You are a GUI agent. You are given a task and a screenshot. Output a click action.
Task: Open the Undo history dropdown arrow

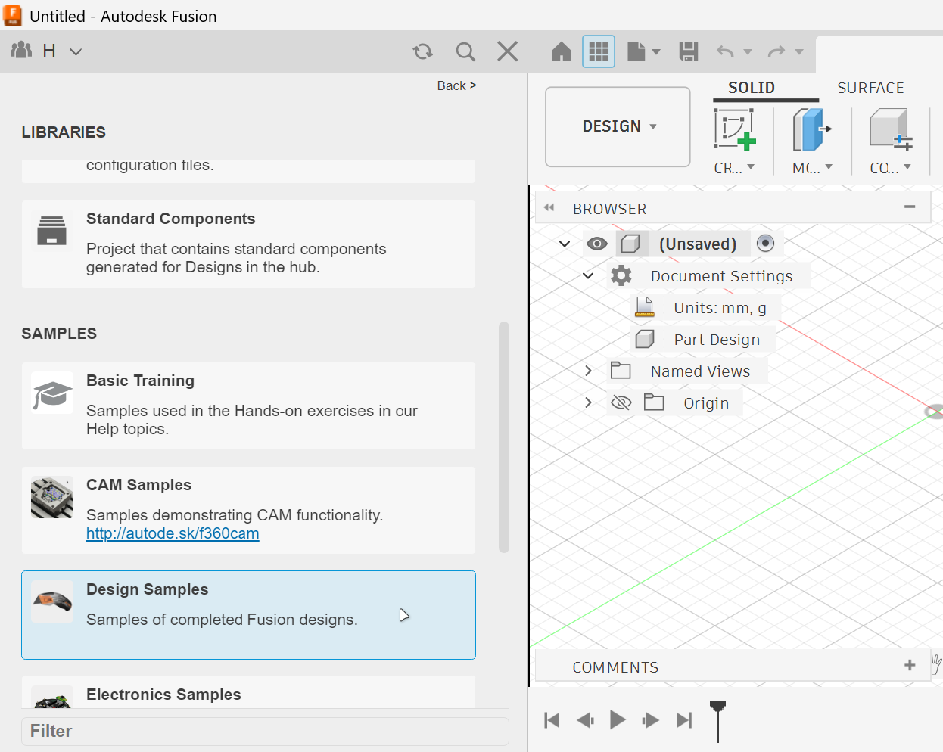tap(748, 52)
